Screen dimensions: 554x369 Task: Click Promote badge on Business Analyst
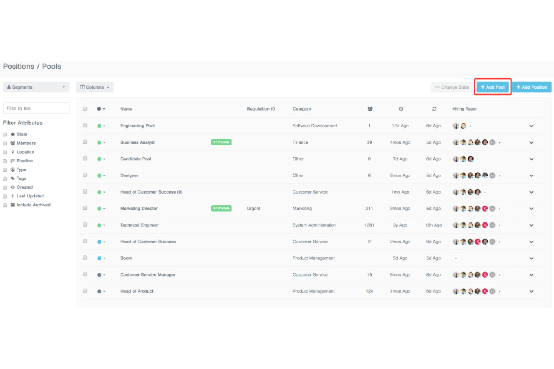coord(221,142)
